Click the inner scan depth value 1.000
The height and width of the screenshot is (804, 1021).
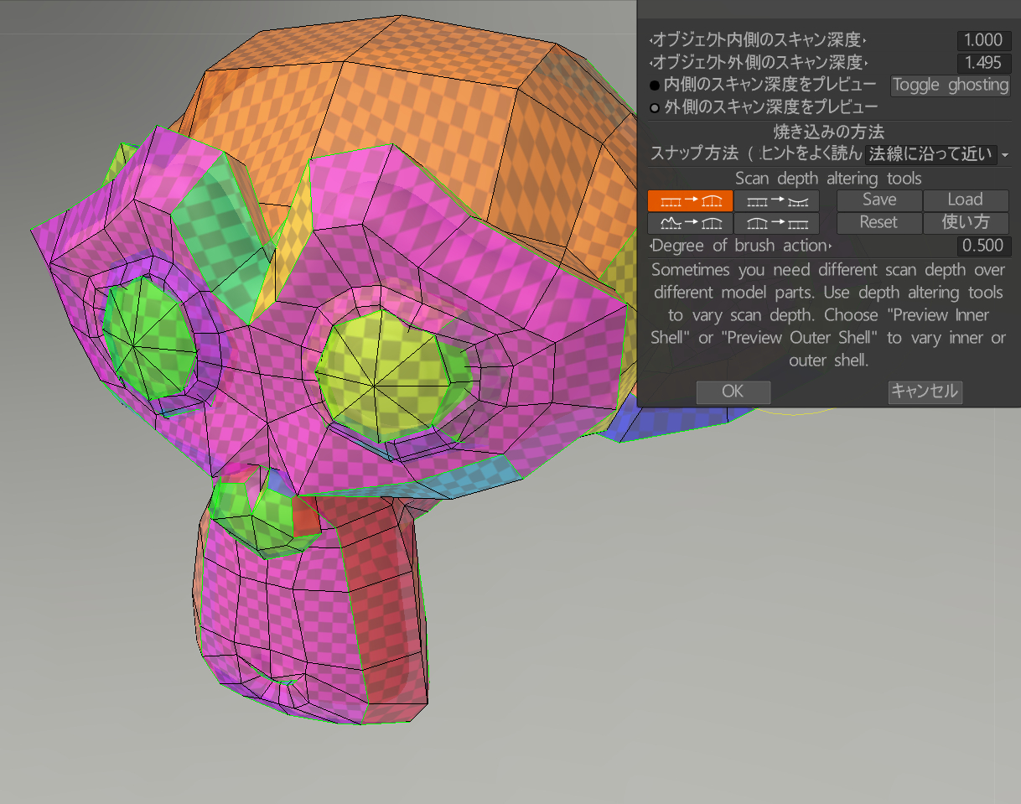(982, 40)
